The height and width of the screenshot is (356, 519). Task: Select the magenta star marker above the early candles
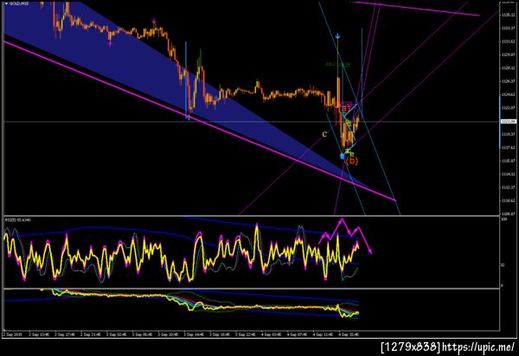coord(154,22)
